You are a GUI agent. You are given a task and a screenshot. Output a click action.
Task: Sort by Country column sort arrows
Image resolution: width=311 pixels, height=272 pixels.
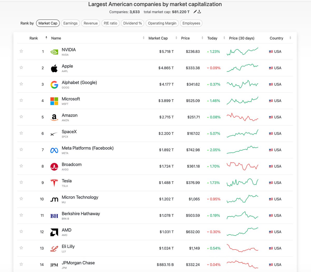(x=290, y=38)
